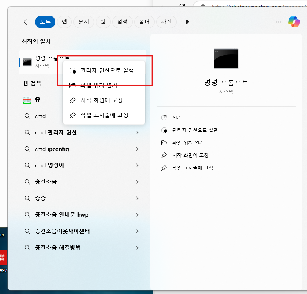Click the 층 result thumbnail icon
The width and height of the screenshot is (307, 294).
(x=27, y=100)
